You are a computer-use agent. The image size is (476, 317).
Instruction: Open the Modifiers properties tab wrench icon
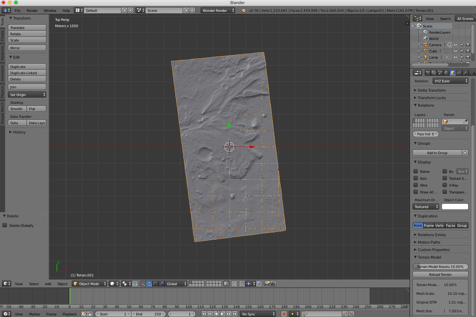(465, 73)
